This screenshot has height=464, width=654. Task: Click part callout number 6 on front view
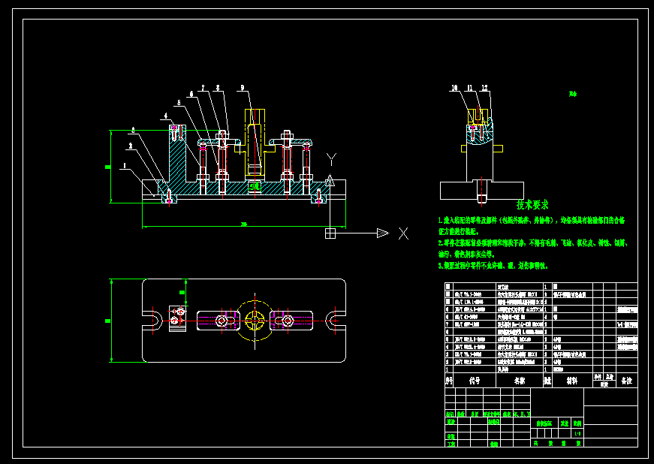coord(191,94)
